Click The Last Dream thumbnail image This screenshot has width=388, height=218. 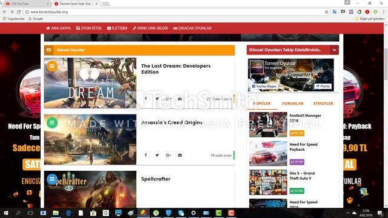click(x=90, y=83)
